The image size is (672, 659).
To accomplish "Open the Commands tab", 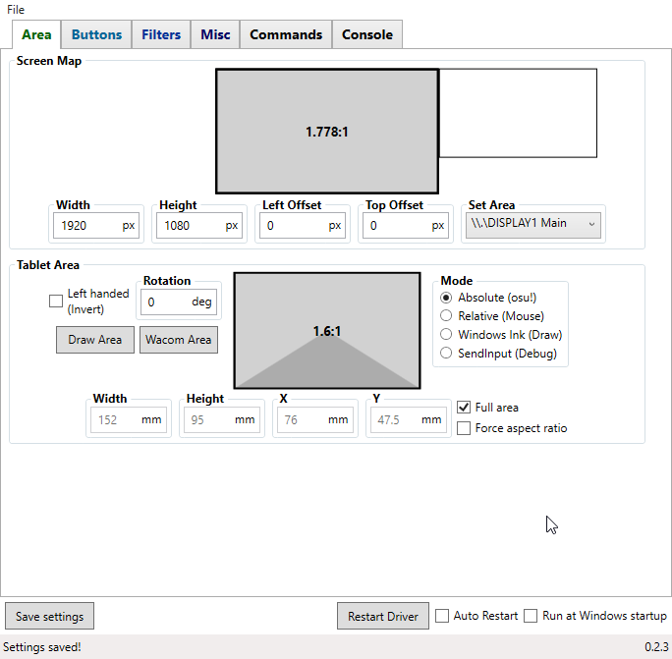I will pos(286,34).
